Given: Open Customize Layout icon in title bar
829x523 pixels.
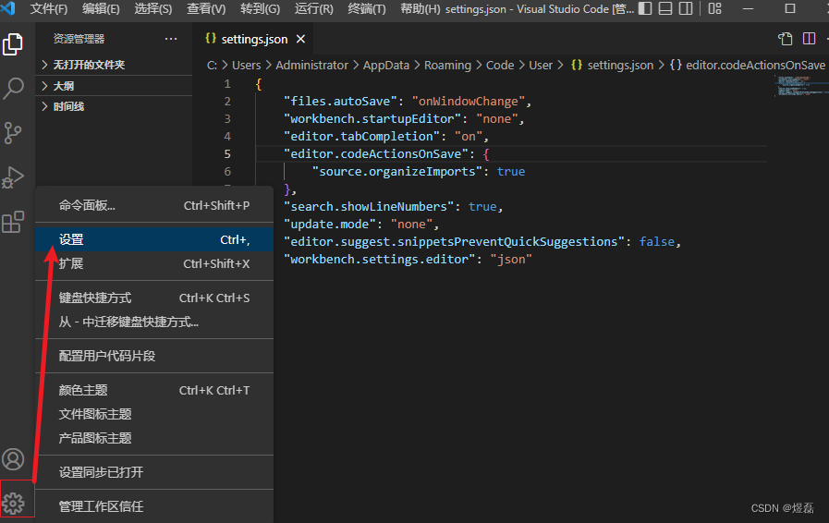Looking at the screenshot, I should pyautogui.click(x=714, y=8).
